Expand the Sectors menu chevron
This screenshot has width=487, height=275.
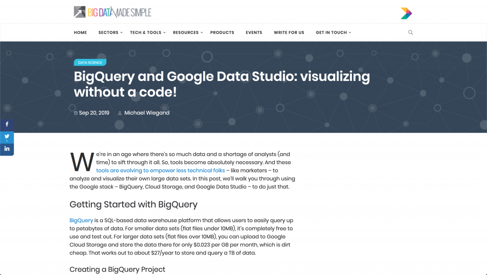pyautogui.click(x=121, y=32)
